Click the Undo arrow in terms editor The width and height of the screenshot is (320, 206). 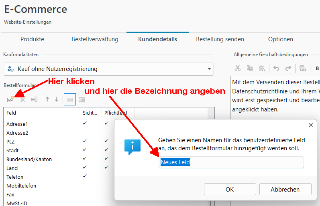click(276, 68)
